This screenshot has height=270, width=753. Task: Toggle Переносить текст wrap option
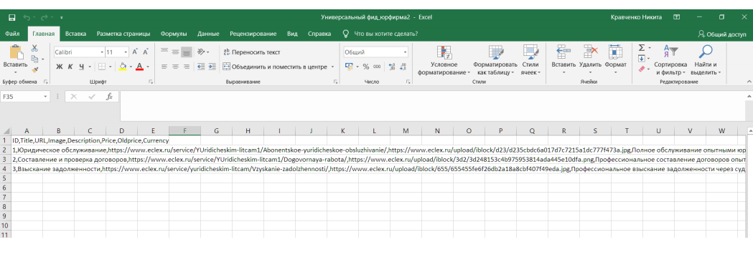252,52
